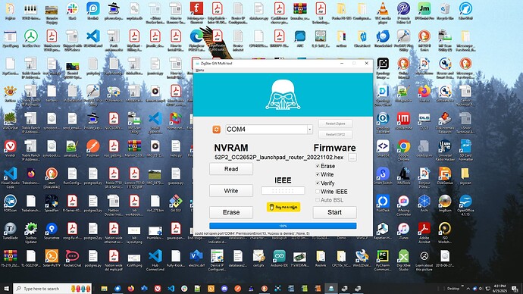Open Google Chrome desktop icon

[x=403, y=150]
